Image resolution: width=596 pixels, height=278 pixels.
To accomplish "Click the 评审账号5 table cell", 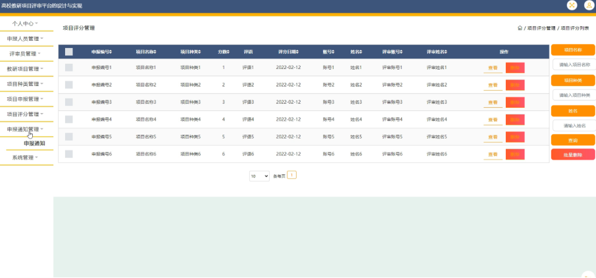I will pos(392,137).
